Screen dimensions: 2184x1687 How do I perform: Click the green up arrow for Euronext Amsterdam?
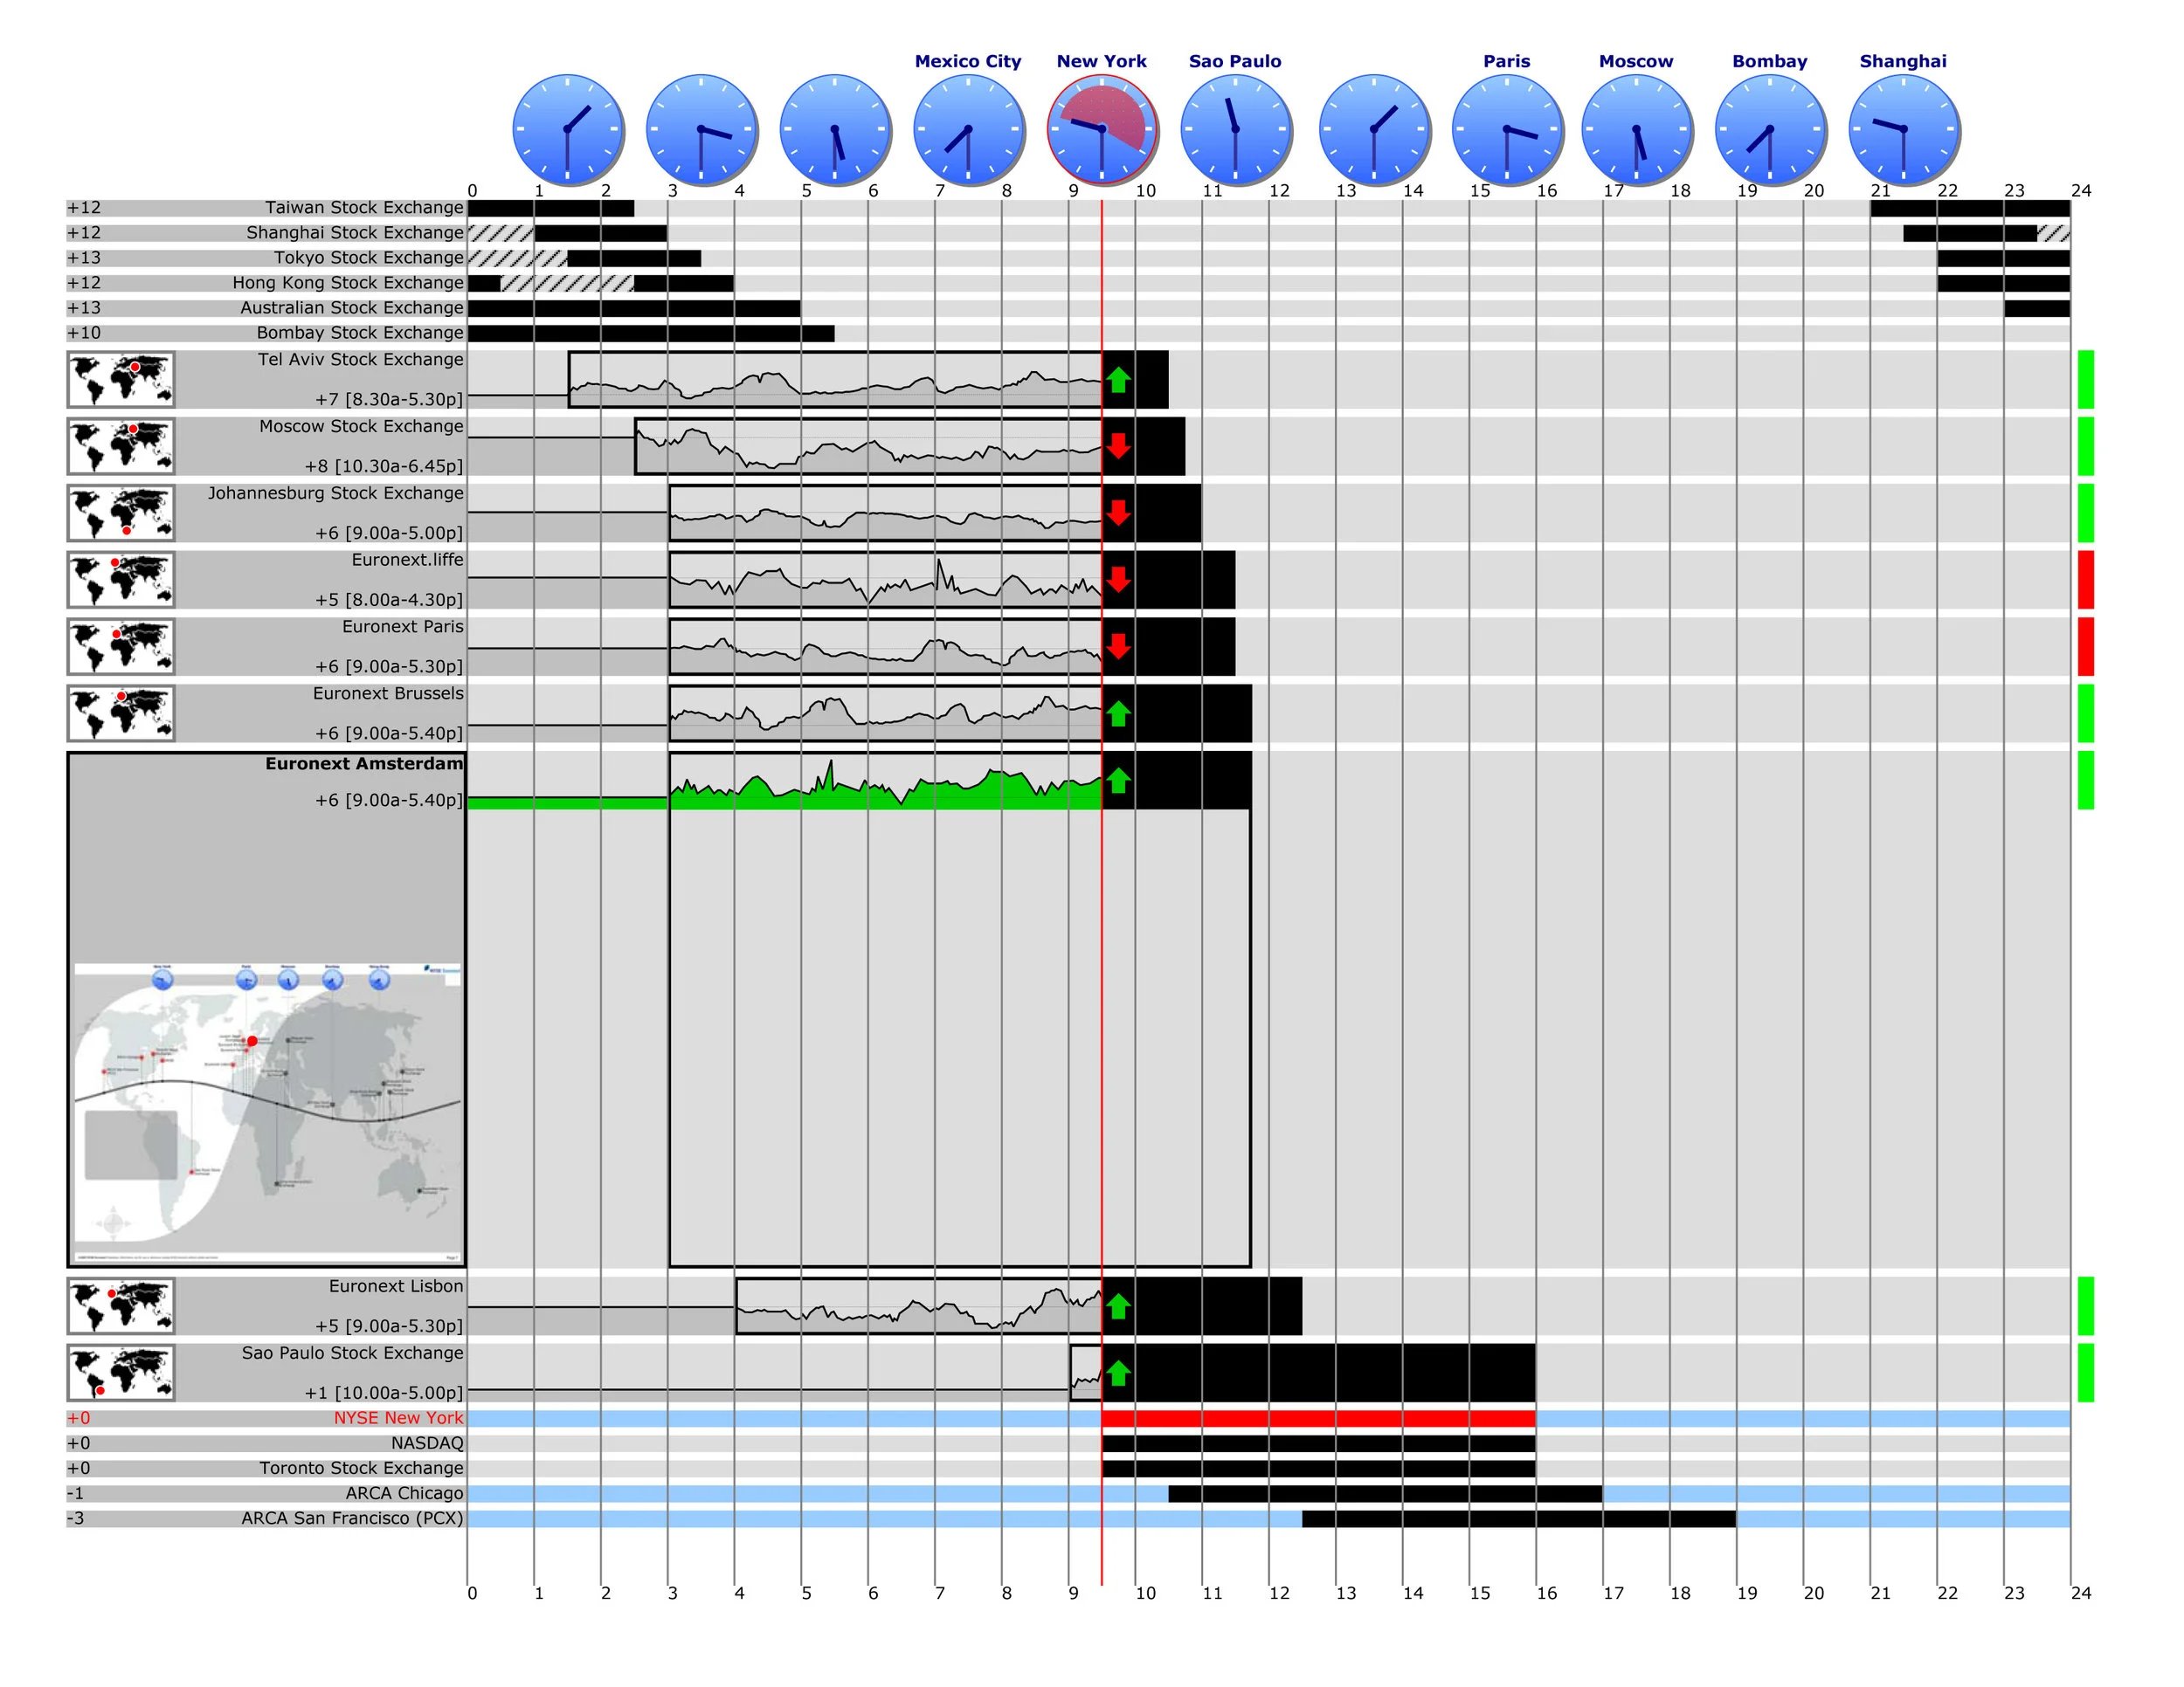coord(1119,781)
